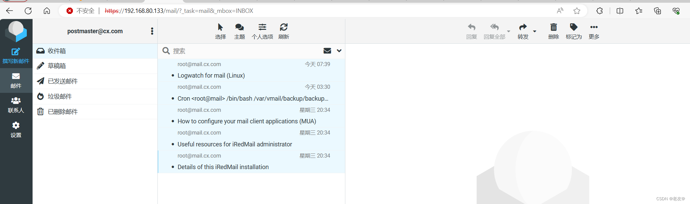This screenshot has height=204, width=690.
Task: Click the browser address bar URL
Action: (179, 11)
